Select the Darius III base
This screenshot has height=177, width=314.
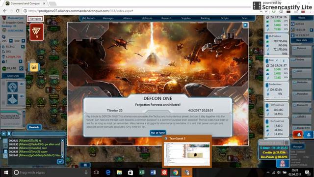pos(301,108)
